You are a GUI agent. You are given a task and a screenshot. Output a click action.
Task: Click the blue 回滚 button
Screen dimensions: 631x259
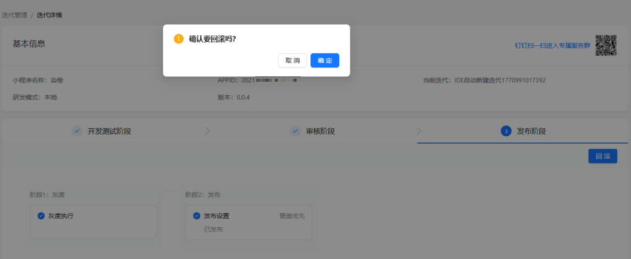[x=602, y=156]
